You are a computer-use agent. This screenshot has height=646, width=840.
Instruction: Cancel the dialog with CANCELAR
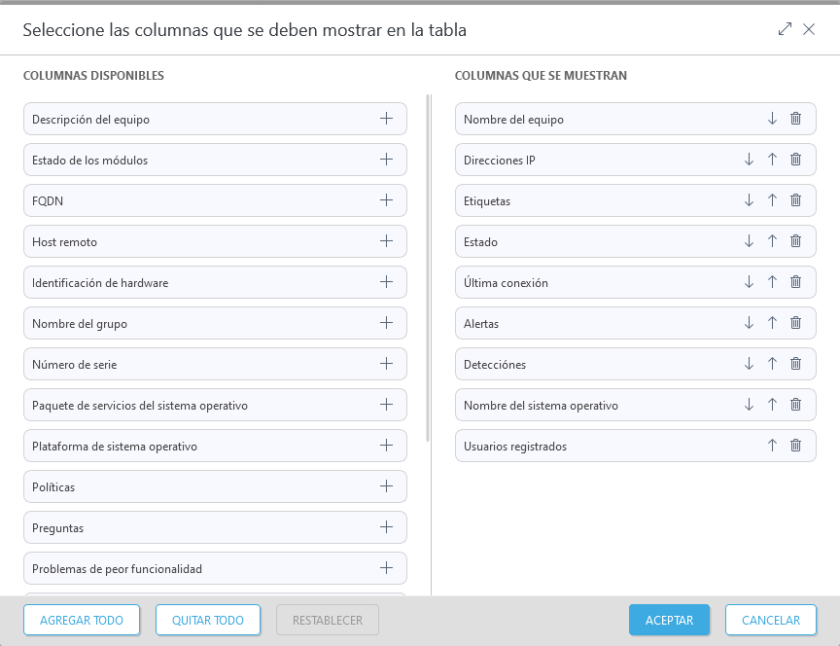tap(770, 620)
